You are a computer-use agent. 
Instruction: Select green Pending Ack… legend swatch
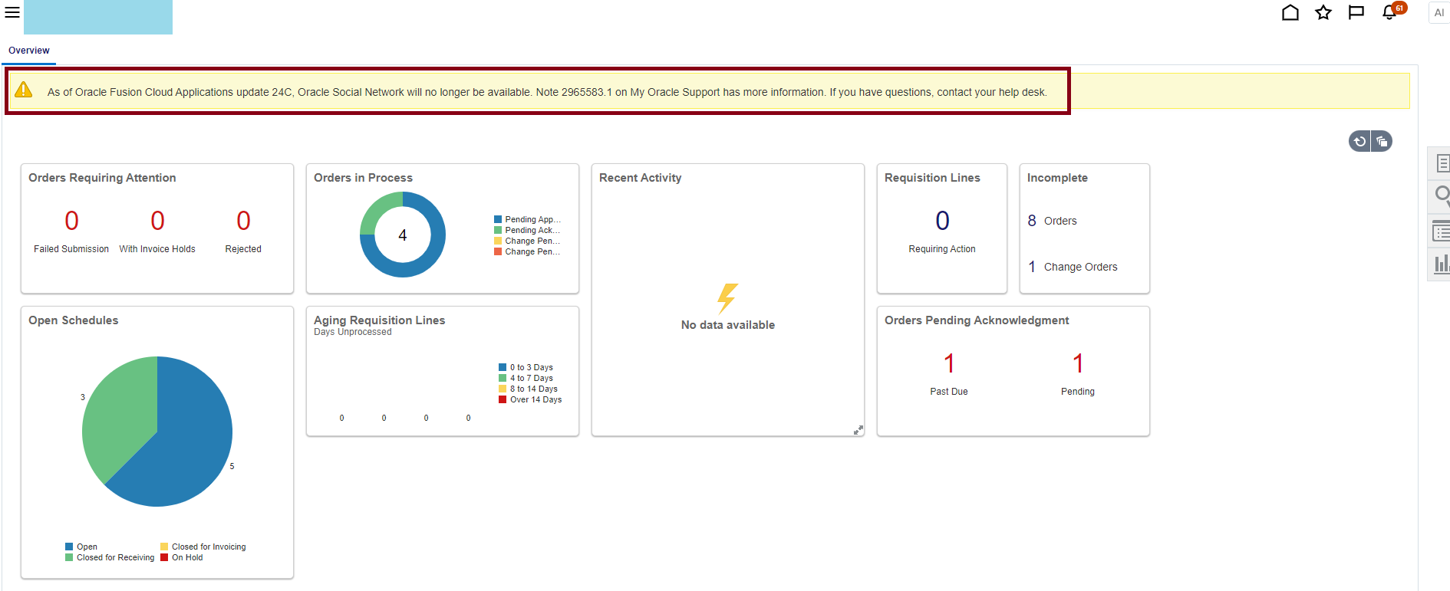[x=498, y=230]
